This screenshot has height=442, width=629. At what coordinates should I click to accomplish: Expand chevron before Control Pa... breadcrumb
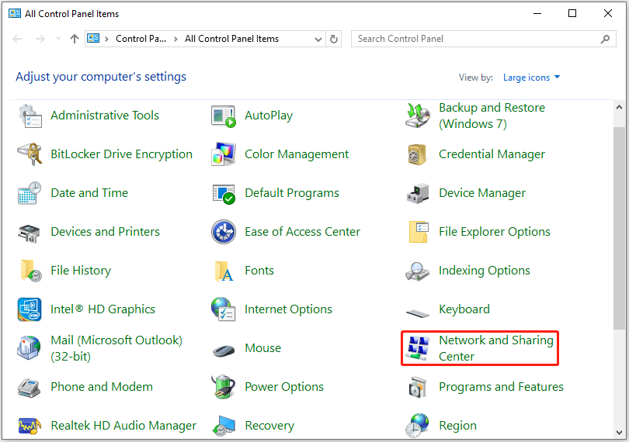pyautogui.click(x=106, y=39)
